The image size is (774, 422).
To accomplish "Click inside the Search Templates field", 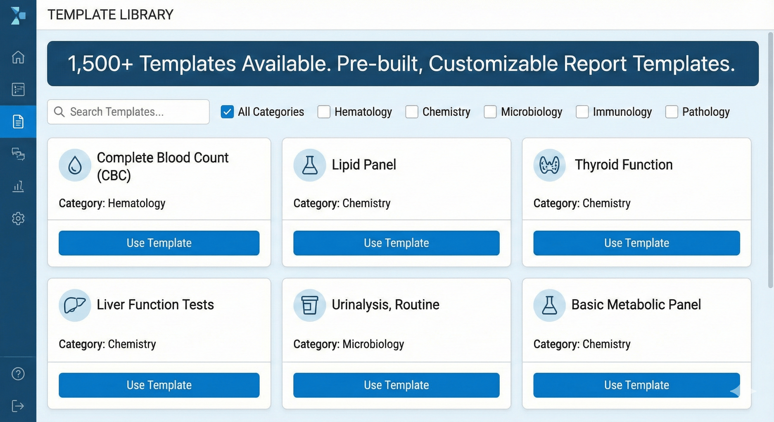I will [128, 112].
